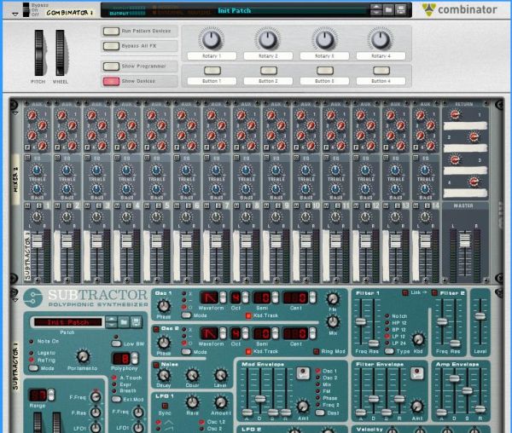
Task: Click Run Pattern Devices button
Action: pos(111,31)
